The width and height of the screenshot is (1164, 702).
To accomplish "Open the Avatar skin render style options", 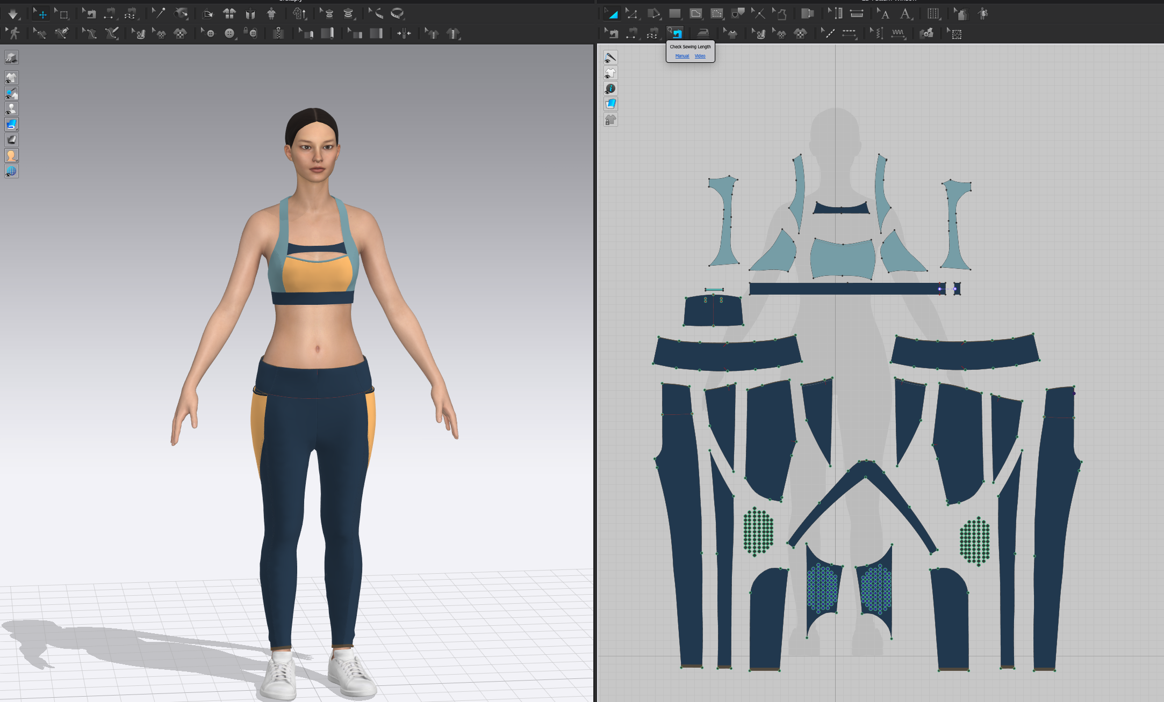I will click(11, 156).
